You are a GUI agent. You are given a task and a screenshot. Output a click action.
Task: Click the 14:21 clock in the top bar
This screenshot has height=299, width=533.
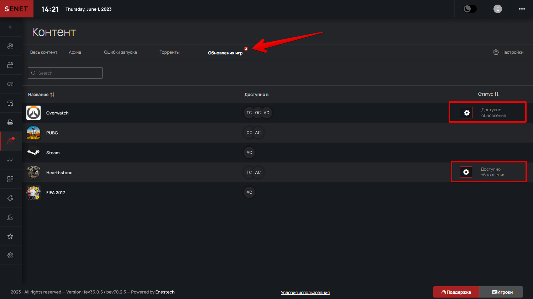click(50, 9)
